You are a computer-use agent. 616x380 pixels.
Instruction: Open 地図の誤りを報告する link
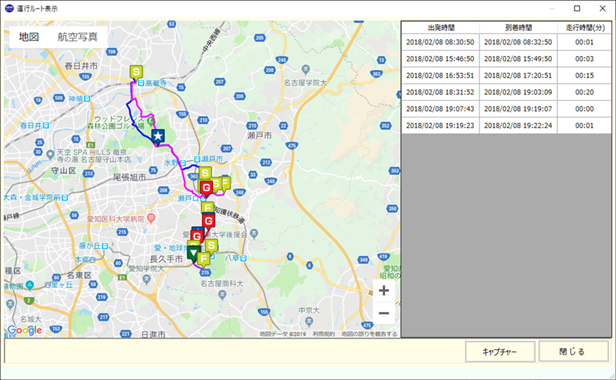point(369,334)
